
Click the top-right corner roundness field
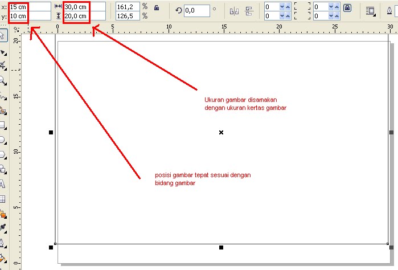[x=321, y=7]
